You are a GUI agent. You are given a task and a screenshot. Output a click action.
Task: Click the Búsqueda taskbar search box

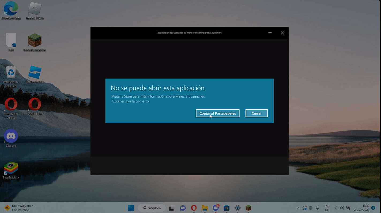(x=152, y=208)
